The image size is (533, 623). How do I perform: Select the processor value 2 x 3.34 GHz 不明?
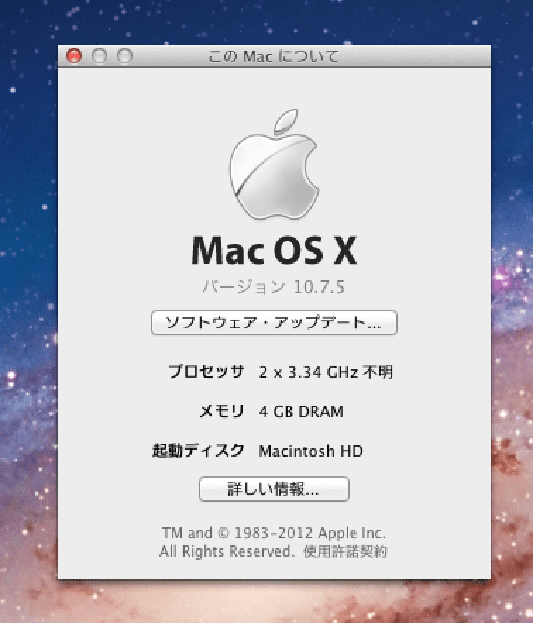click(x=326, y=372)
